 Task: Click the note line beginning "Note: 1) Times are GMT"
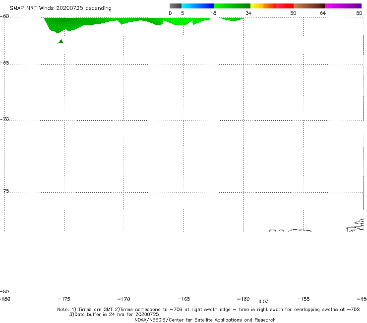pos(208,310)
